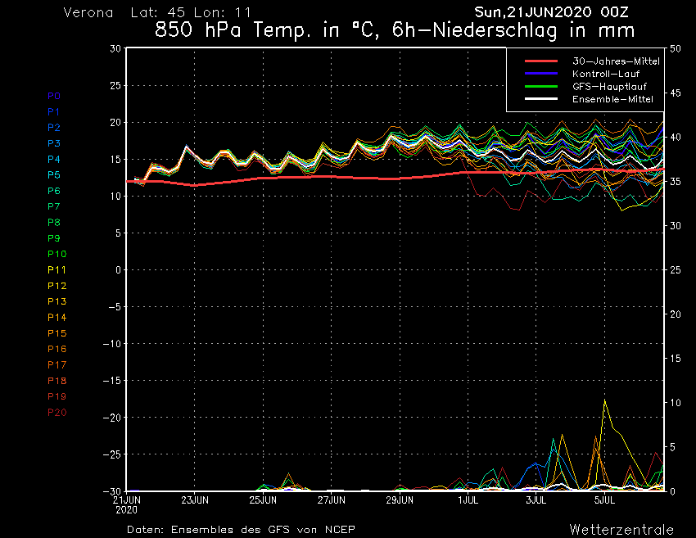The height and width of the screenshot is (538, 696).
Task: Click the Verona location text
Action: click(x=88, y=12)
